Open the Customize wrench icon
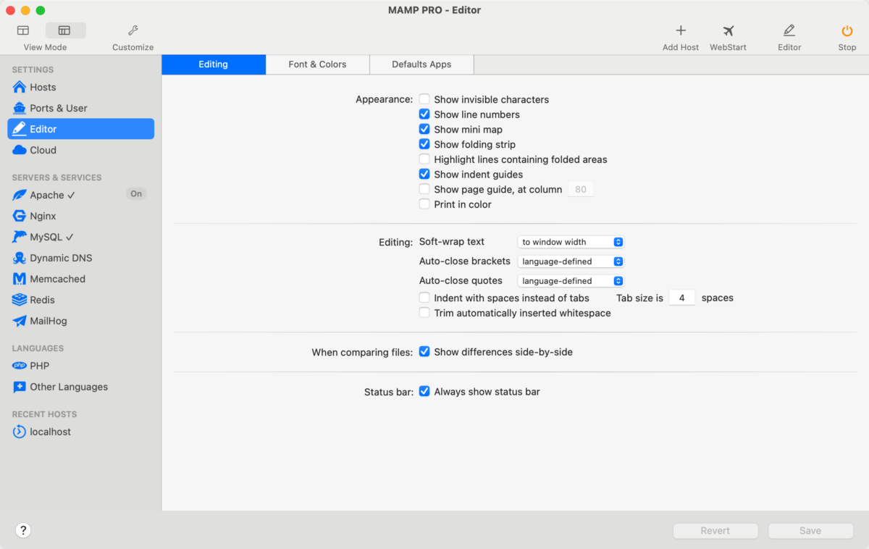This screenshot has height=549, width=869. 133,30
